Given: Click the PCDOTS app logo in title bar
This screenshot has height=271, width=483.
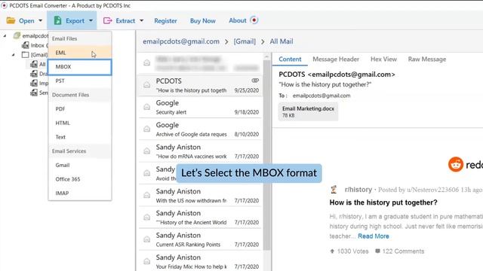Looking at the screenshot, I should [x=5, y=5].
